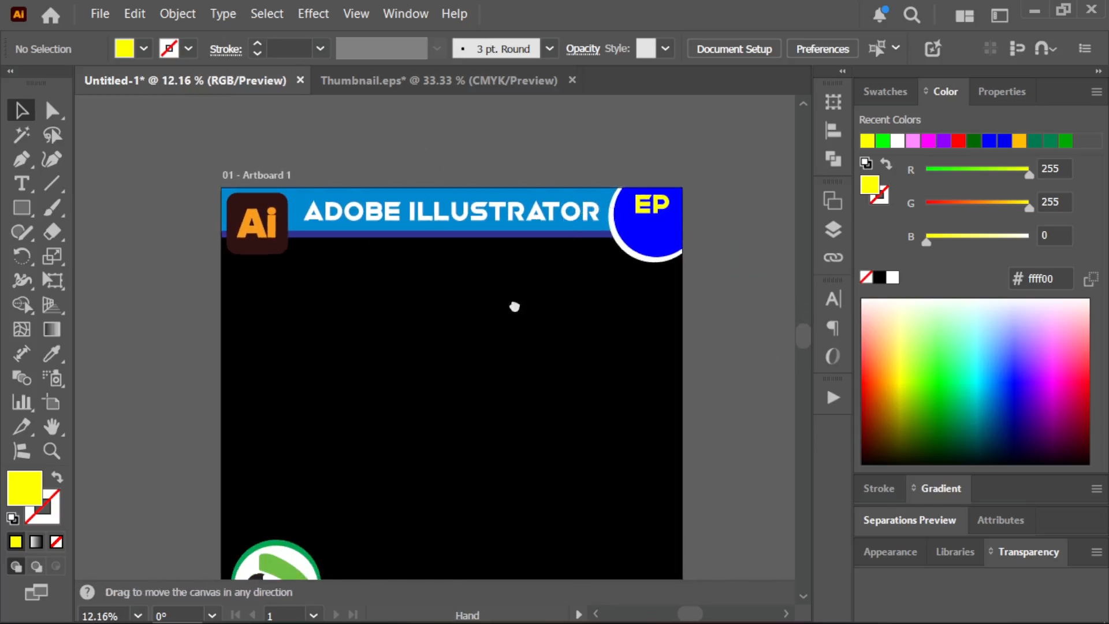The height and width of the screenshot is (624, 1109).
Task: Open the artboard number dropdown
Action: (x=313, y=615)
